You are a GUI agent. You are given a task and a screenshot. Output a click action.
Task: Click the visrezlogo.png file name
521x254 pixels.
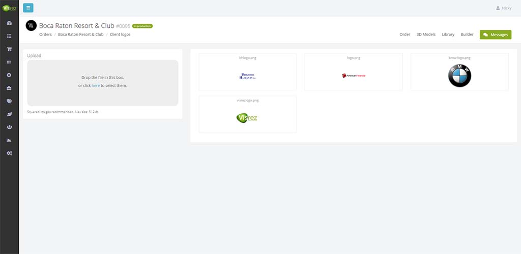pyautogui.click(x=248, y=101)
